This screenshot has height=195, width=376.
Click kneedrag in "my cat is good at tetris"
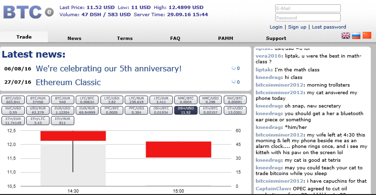[268, 160]
